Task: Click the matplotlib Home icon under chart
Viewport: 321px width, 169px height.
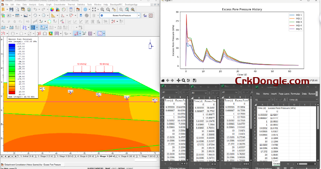Action: tap(163, 80)
